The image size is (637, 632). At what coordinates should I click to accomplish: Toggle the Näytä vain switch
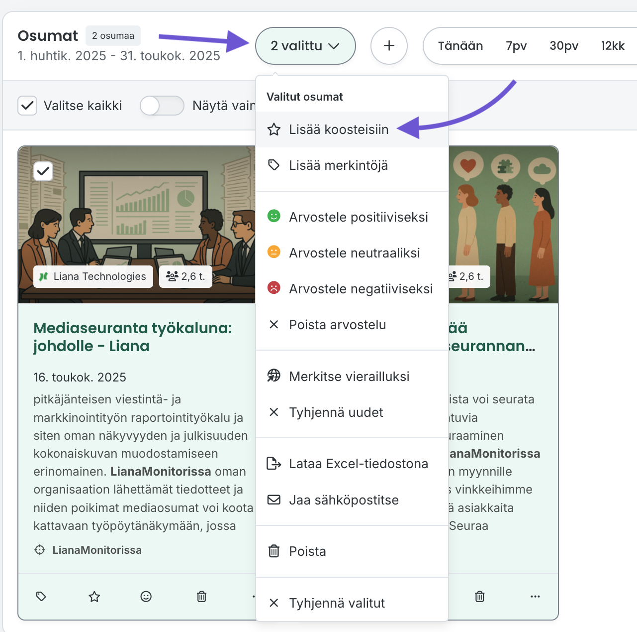point(162,106)
